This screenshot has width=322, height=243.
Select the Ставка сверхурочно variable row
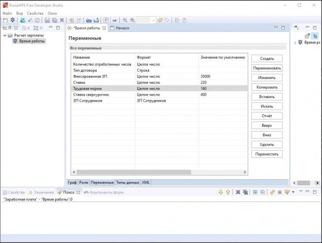[x=91, y=94]
